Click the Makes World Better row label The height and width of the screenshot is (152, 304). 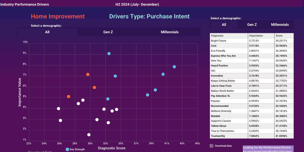tap(222, 91)
